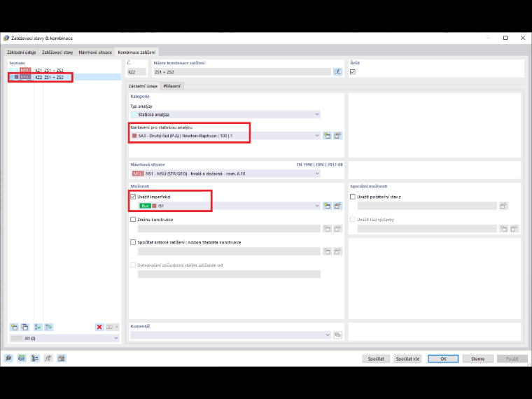Click the select-all check icon under the list

tap(38, 327)
